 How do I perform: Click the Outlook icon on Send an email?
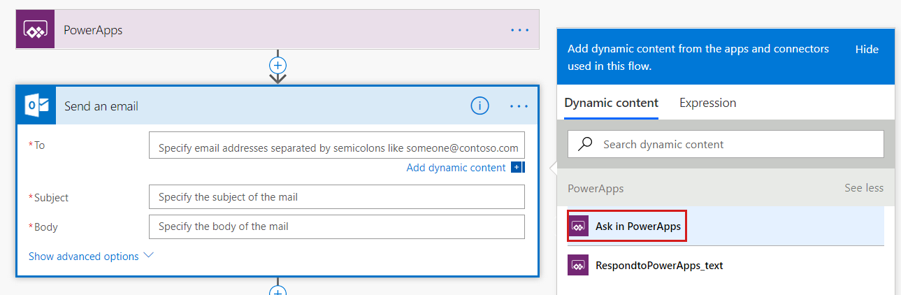[36, 106]
